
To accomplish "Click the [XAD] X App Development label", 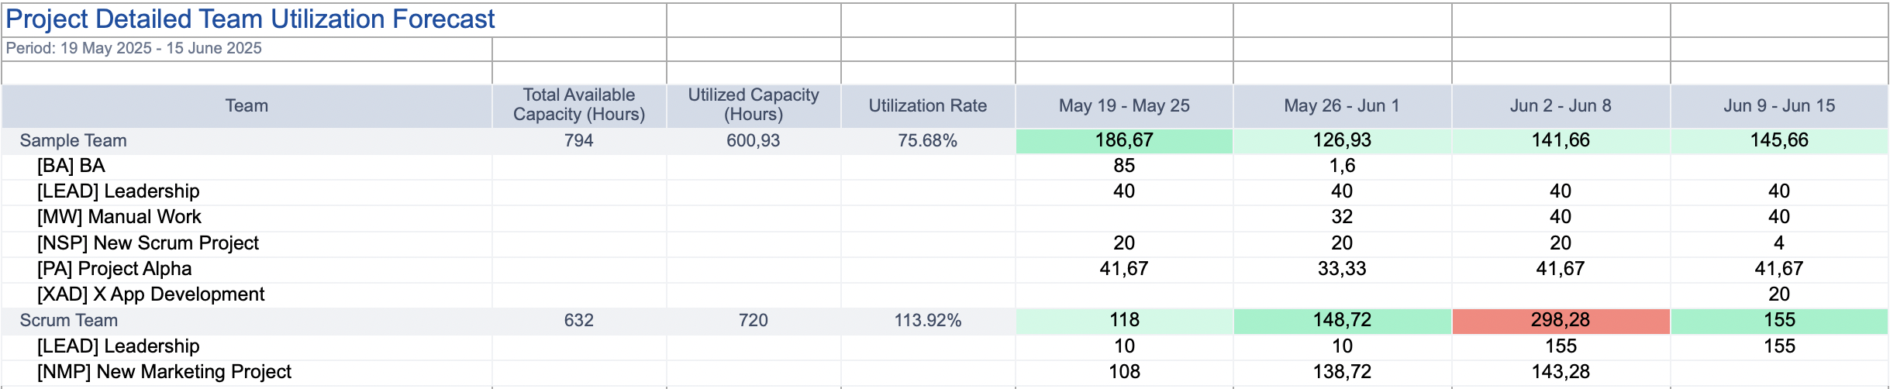I will [x=151, y=294].
